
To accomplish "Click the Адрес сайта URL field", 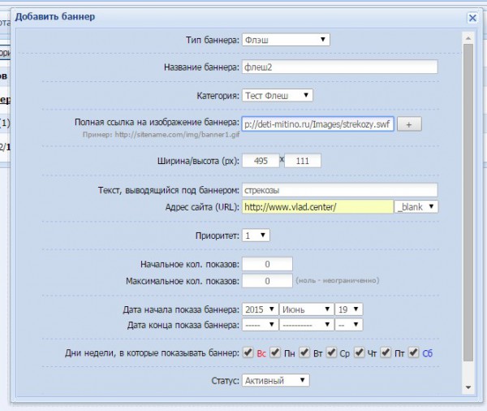I will coord(317,207).
